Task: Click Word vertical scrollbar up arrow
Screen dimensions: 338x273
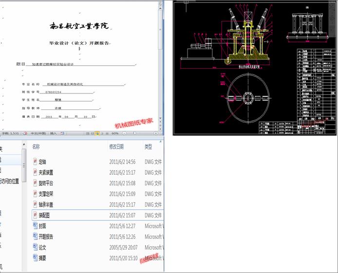Action: (x=160, y=8)
